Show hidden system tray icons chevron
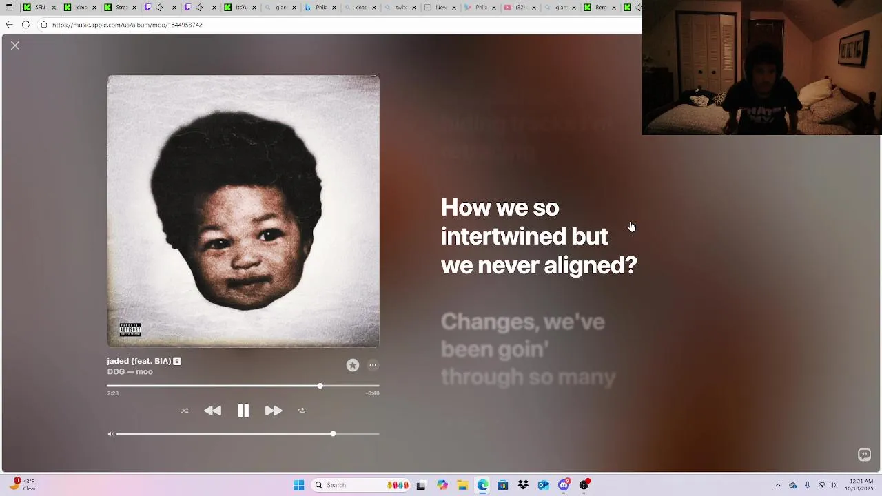Screen dimensions: 882x496 pyautogui.click(x=778, y=485)
